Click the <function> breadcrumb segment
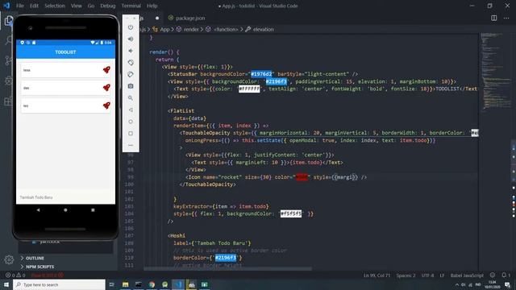Screen dimensions: 516x290 point(223,29)
